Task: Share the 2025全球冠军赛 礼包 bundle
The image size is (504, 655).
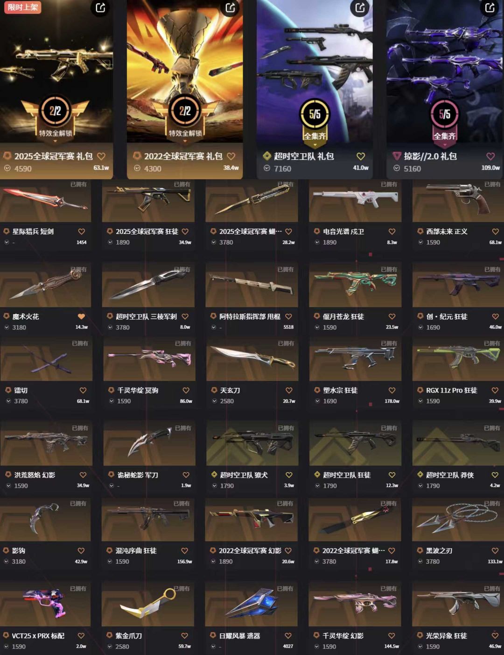Action: (x=101, y=7)
